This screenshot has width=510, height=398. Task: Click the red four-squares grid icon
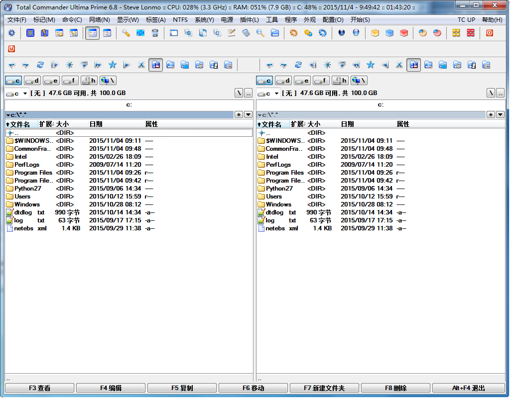tap(471, 33)
